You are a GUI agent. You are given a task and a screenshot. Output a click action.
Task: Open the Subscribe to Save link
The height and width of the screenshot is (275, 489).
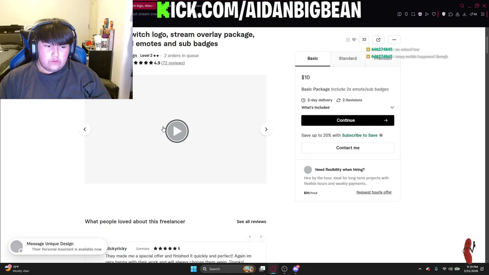(359, 135)
